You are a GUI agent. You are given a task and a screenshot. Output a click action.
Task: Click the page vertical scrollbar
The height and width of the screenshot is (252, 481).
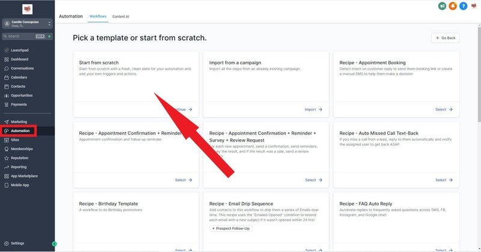479,73
